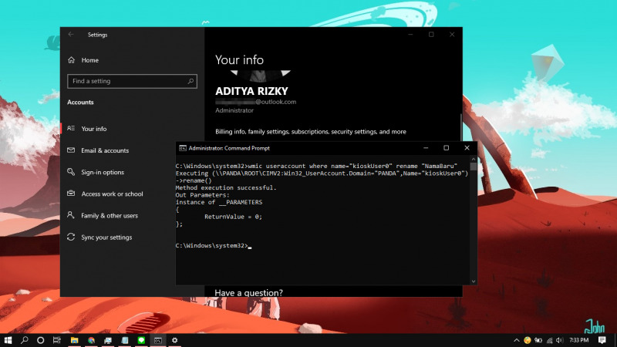Image resolution: width=617 pixels, height=347 pixels.
Task: Minimize the Command Prompt window
Action: [426, 148]
